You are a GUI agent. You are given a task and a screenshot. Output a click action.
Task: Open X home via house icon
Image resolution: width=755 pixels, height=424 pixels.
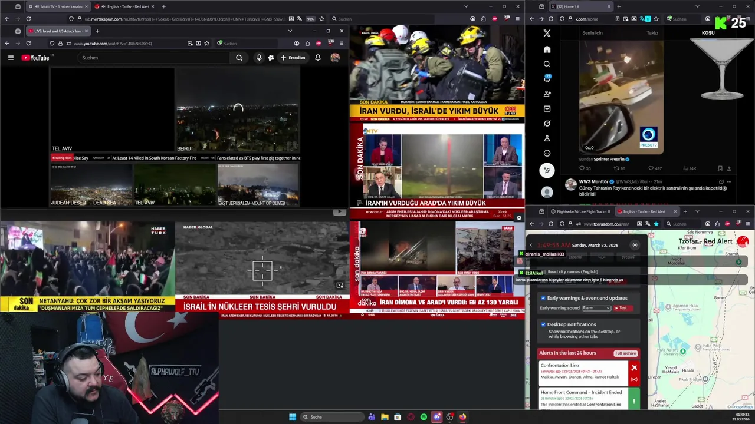(x=547, y=49)
